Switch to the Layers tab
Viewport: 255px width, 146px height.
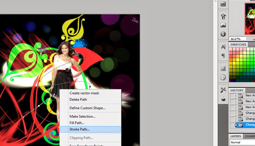click(x=236, y=136)
